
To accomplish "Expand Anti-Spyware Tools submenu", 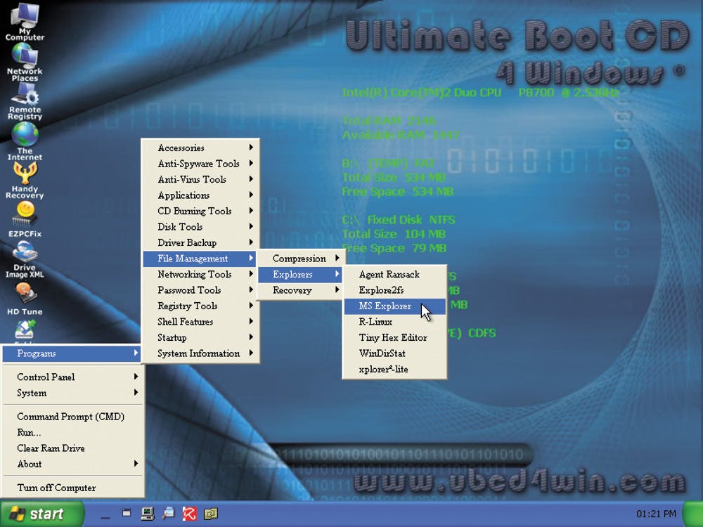I will click(x=200, y=164).
